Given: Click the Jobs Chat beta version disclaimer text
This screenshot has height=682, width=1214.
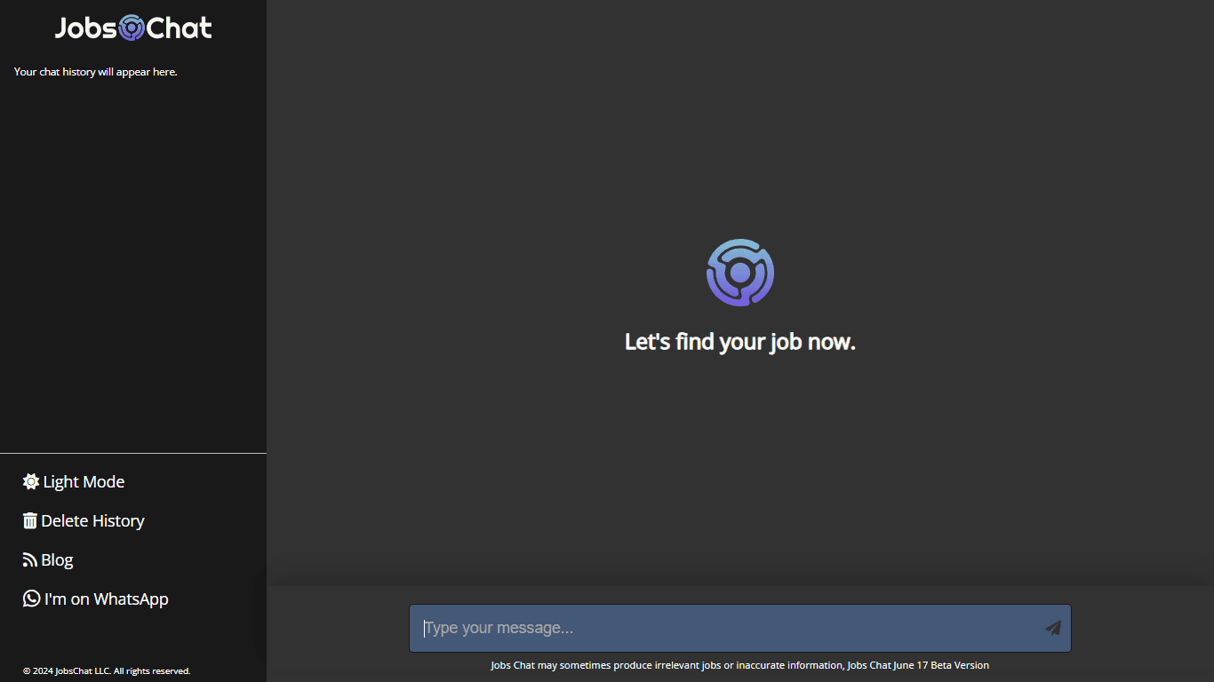Looking at the screenshot, I should pos(740,665).
